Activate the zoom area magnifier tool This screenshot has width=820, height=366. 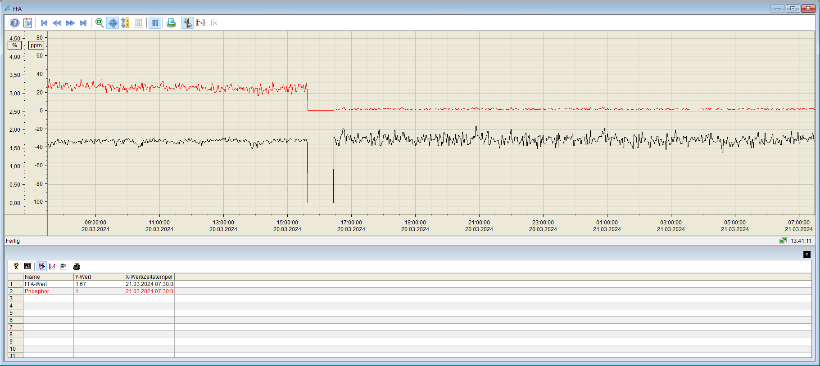(100, 22)
